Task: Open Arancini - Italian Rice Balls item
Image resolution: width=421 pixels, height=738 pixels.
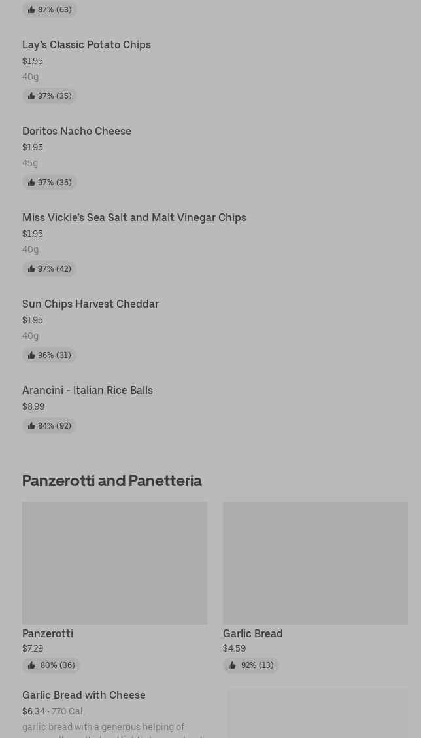Action: point(88,390)
